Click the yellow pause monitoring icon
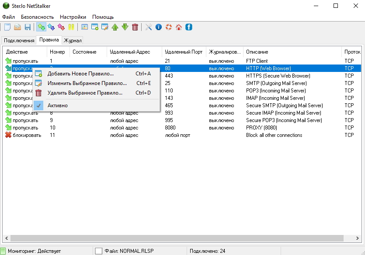365x255 pixels. tap(71, 27)
